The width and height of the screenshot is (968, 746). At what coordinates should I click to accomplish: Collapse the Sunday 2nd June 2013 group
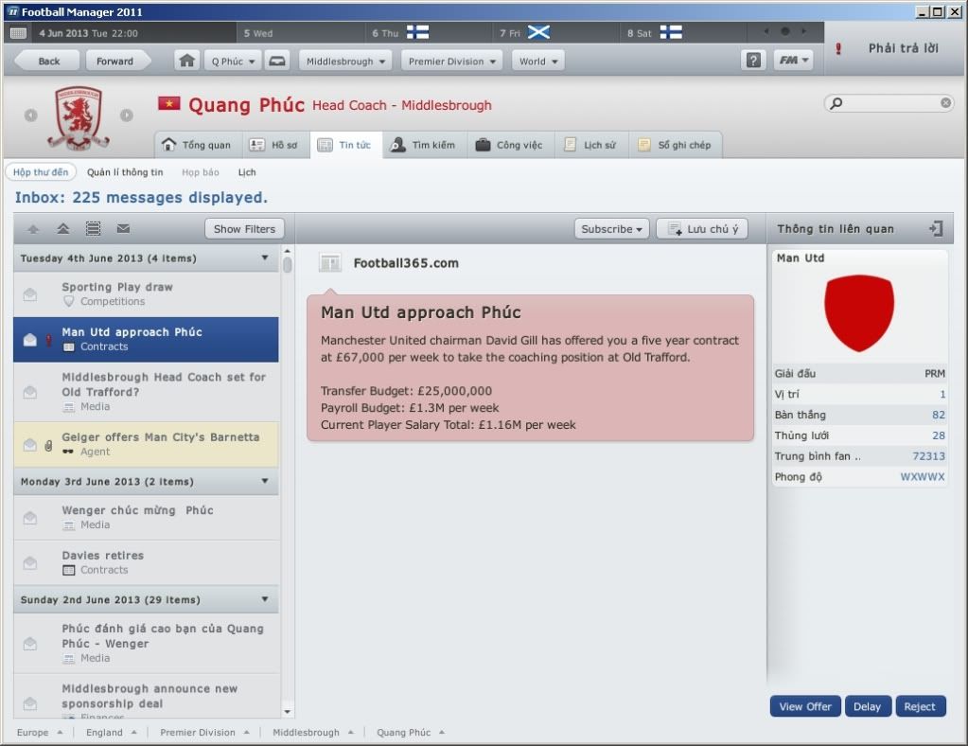coord(265,599)
